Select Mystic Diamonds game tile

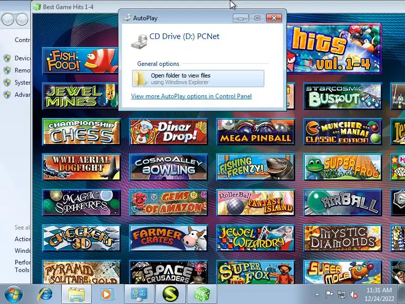click(343, 238)
